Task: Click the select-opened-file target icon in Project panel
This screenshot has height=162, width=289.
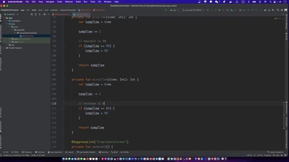Action: [32, 14]
